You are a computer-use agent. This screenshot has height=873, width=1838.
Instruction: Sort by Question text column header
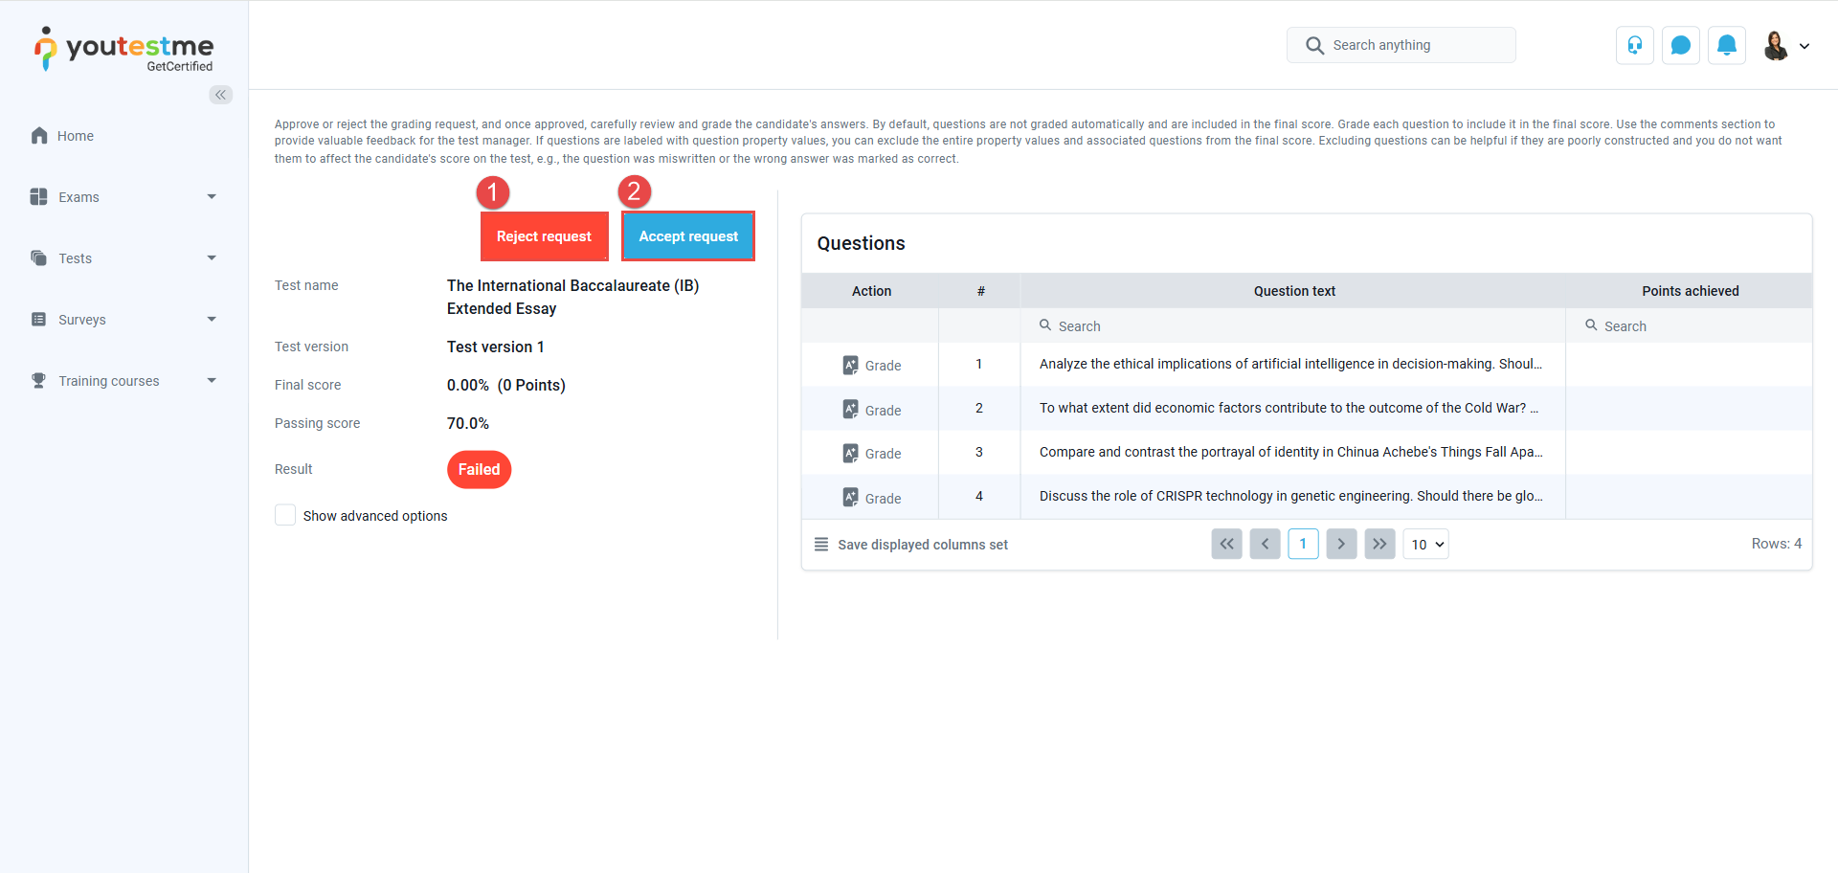(1294, 291)
